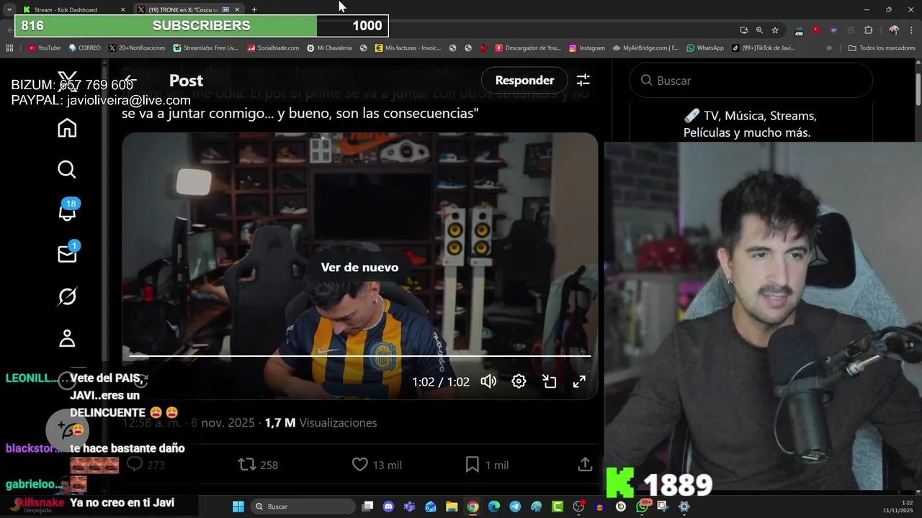Open Mi Chavaleria bookmark
This screenshot has width=922, height=518.
tap(329, 48)
